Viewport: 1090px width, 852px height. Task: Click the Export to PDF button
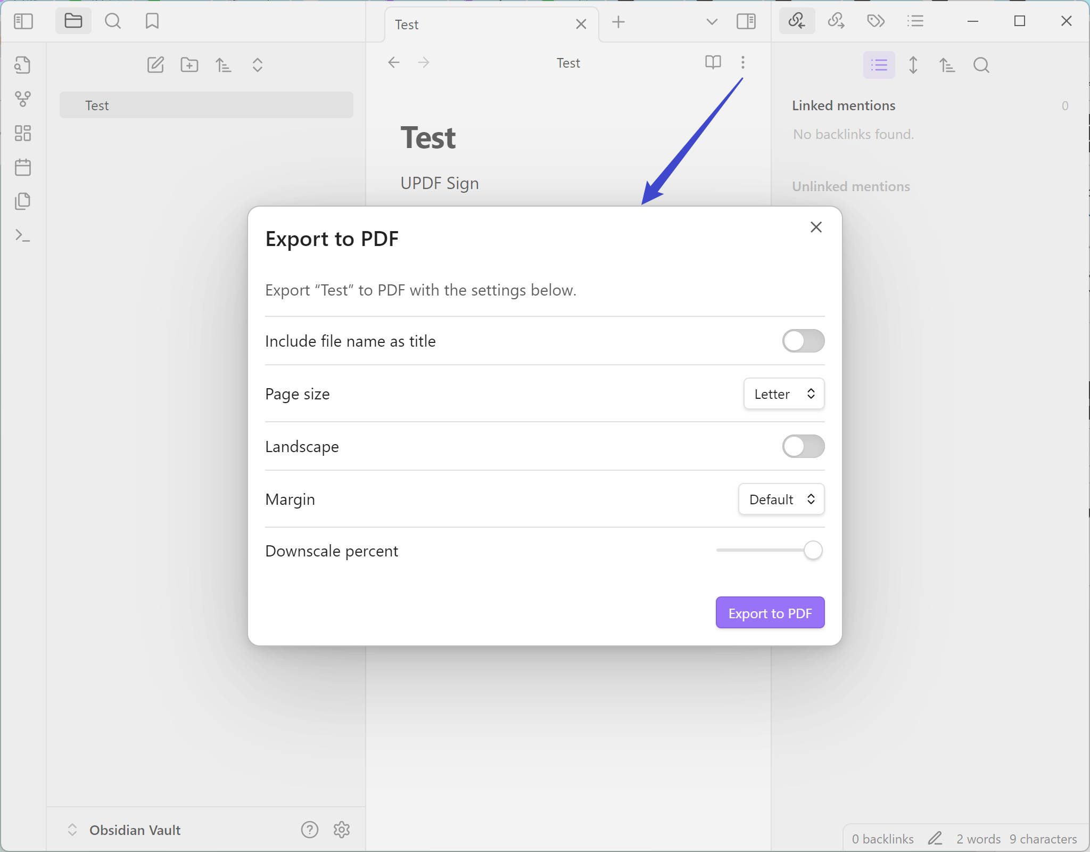click(770, 613)
